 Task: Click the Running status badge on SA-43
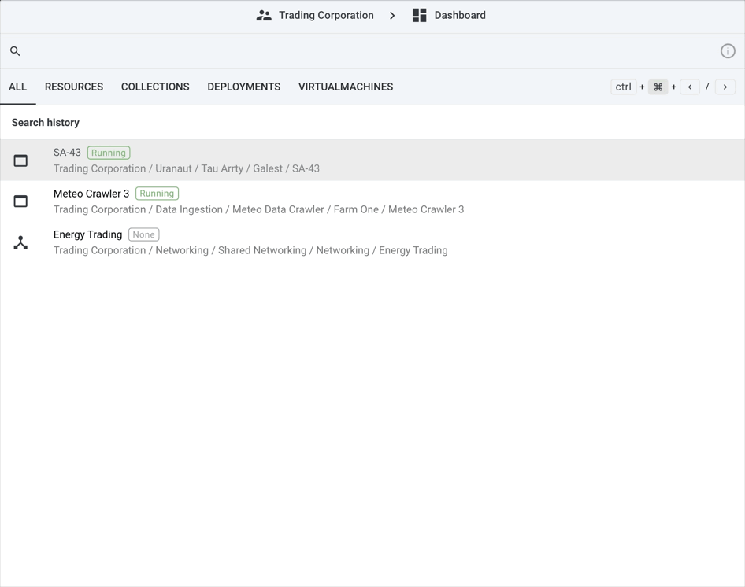point(108,153)
